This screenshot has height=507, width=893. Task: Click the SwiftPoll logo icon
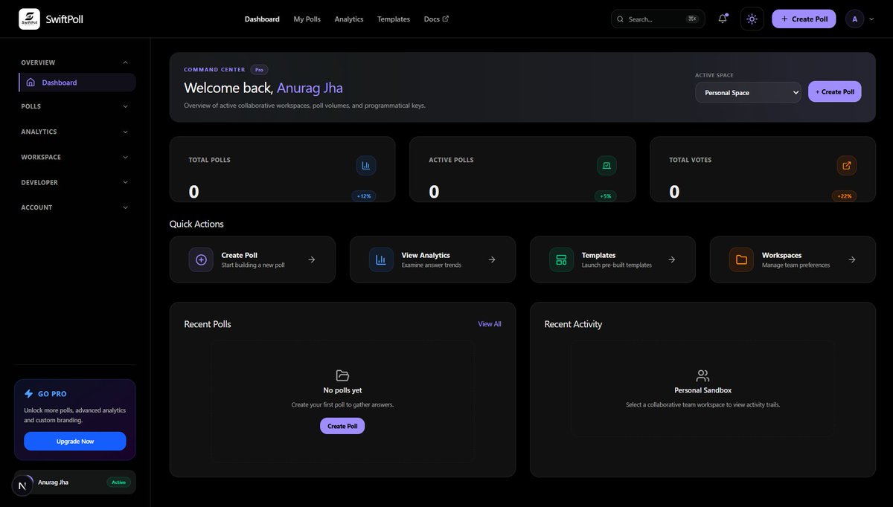click(30, 19)
